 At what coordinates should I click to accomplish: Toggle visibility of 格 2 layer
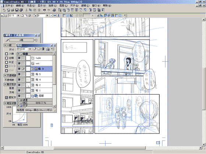[x=19, y=85]
